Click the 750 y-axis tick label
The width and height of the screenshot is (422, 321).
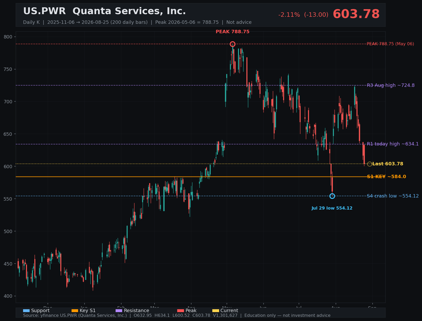pyautogui.click(x=8, y=69)
